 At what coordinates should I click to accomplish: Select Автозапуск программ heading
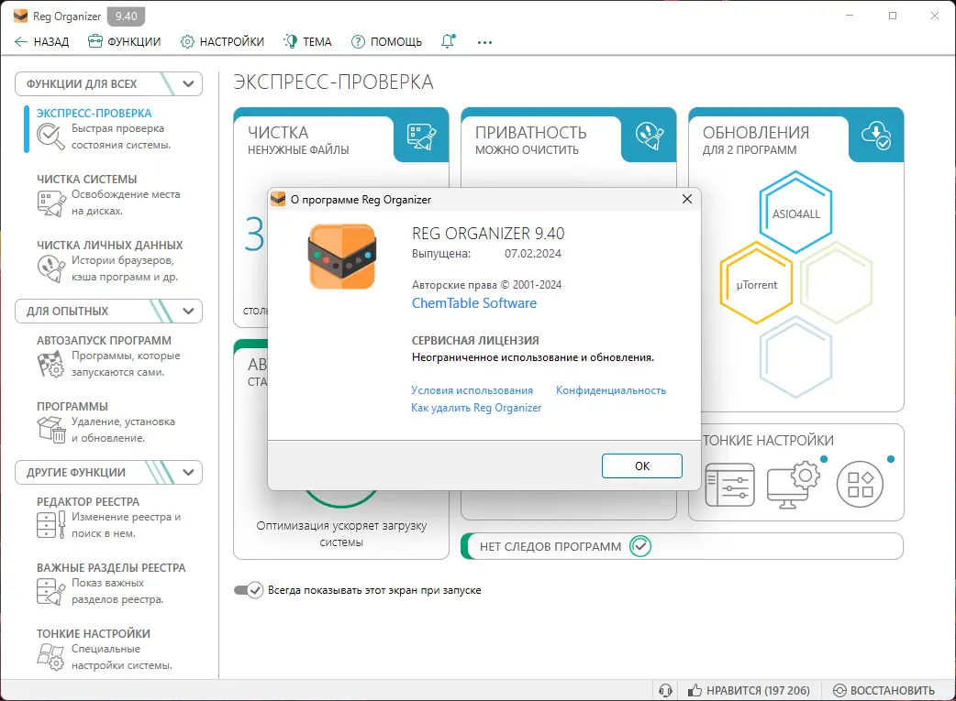click(x=104, y=341)
